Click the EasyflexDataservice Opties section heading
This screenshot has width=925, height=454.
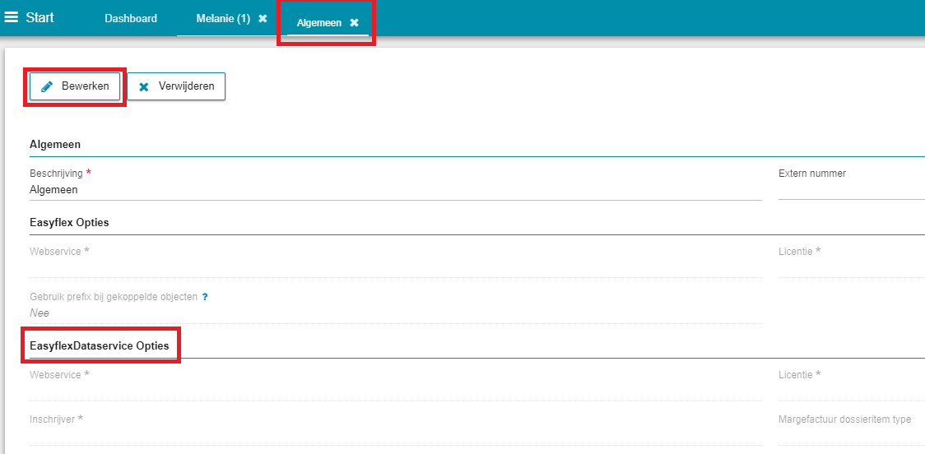99,345
